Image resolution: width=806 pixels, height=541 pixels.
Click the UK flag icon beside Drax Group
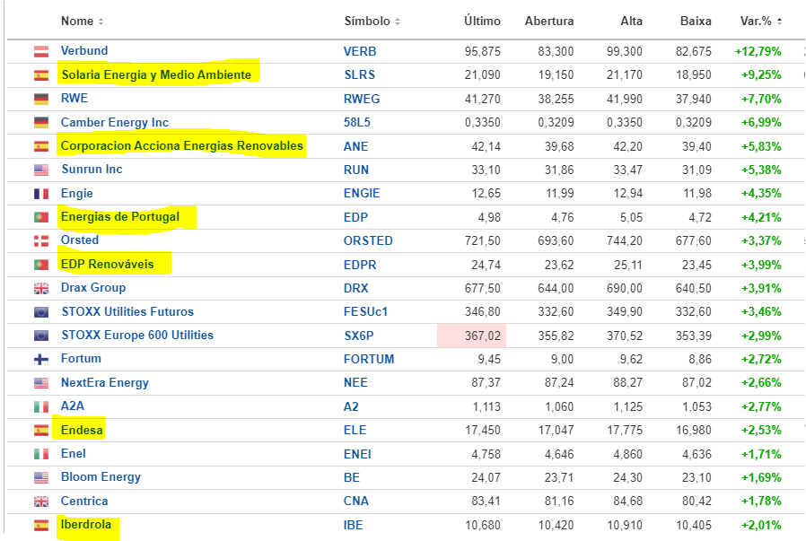coord(41,288)
